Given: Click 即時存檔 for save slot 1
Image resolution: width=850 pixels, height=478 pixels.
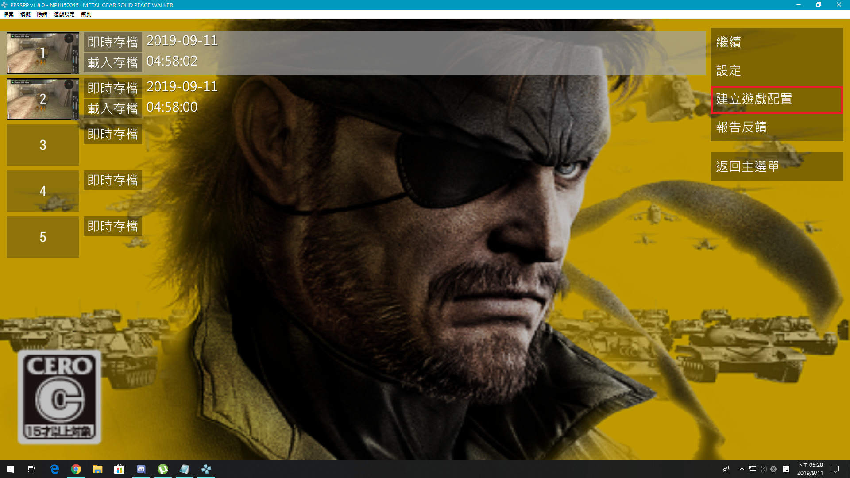Looking at the screenshot, I should click(113, 42).
